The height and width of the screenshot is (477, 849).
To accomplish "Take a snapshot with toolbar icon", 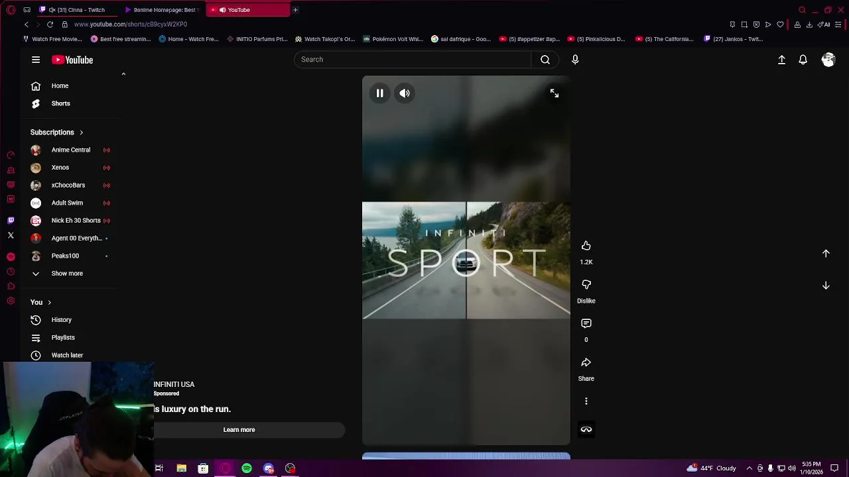I will 744,25.
